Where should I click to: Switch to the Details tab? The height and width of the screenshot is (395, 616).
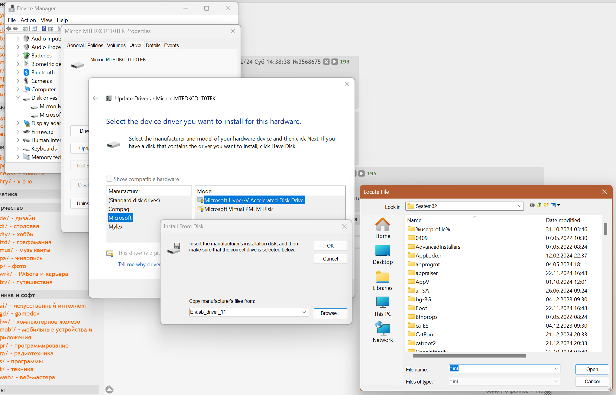coord(153,45)
